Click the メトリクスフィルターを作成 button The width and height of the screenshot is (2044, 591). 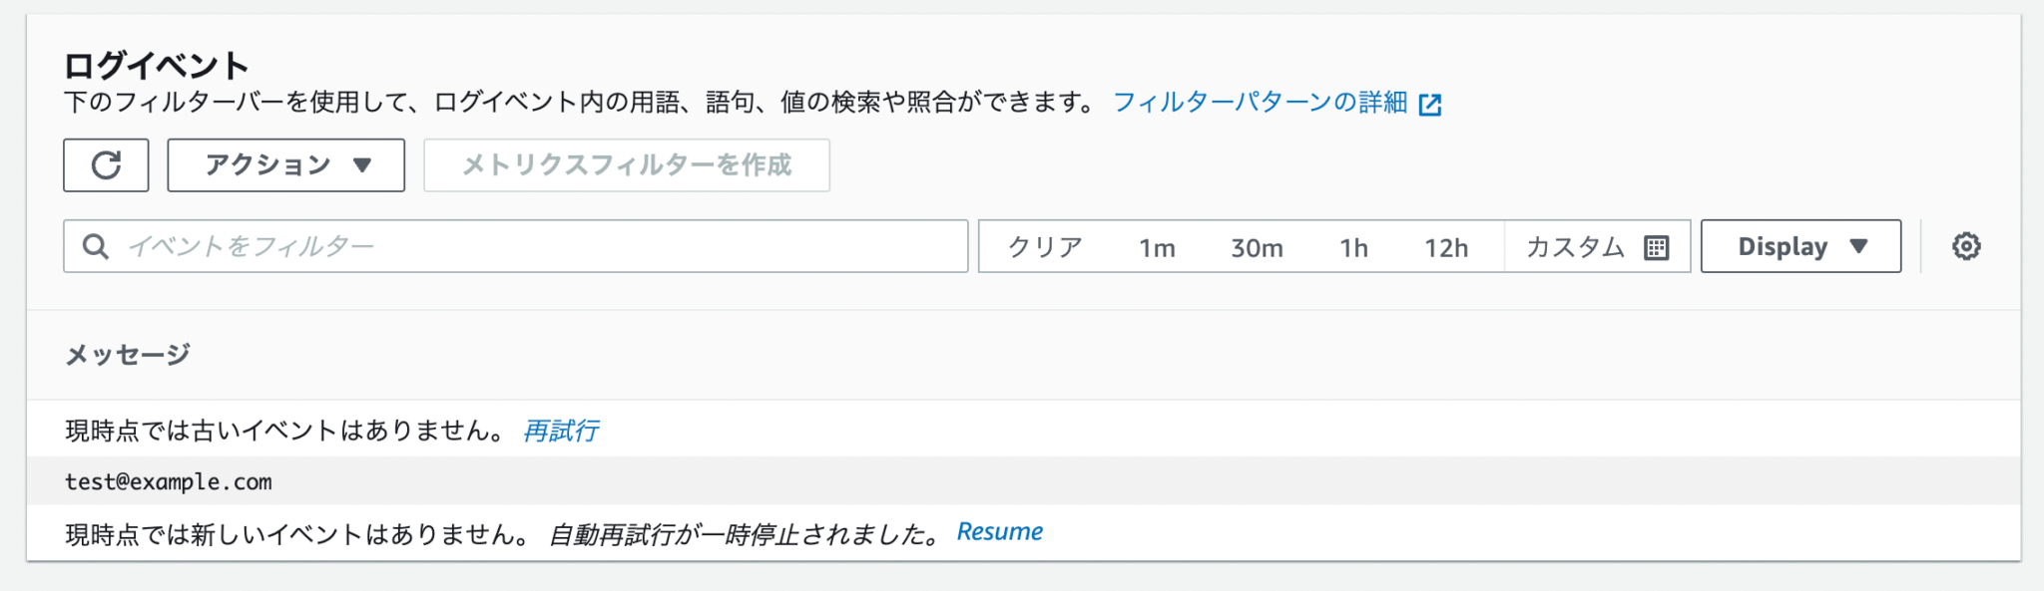(x=626, y=166)
